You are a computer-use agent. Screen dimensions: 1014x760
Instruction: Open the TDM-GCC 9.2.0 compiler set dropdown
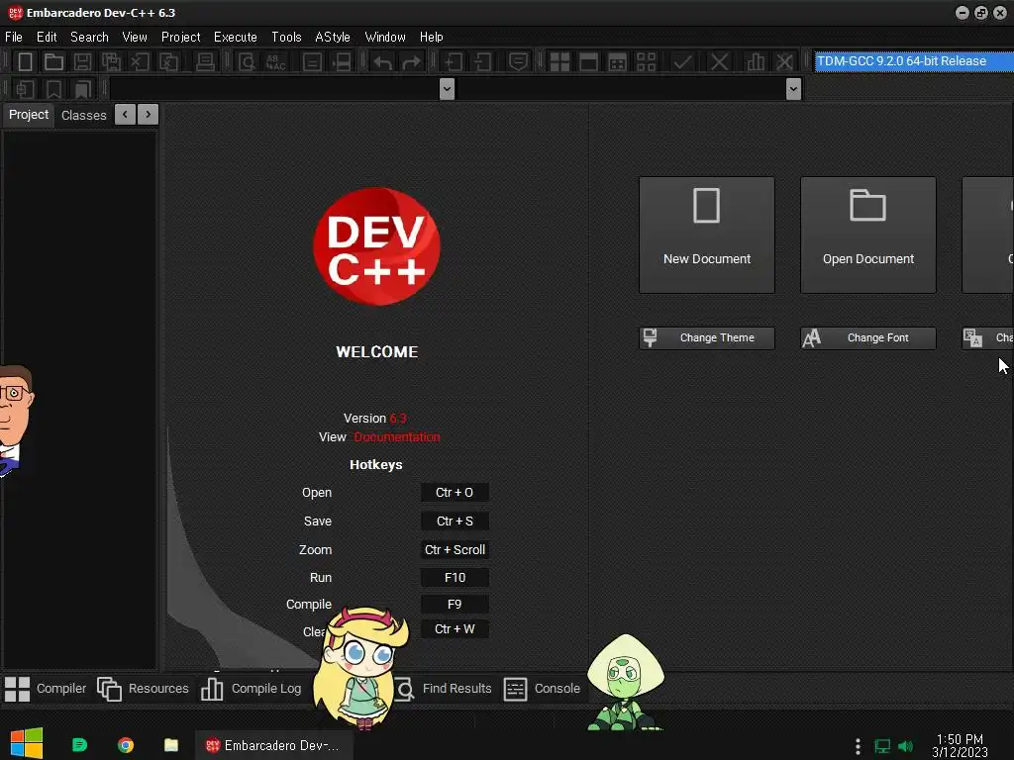click(914, 61)
